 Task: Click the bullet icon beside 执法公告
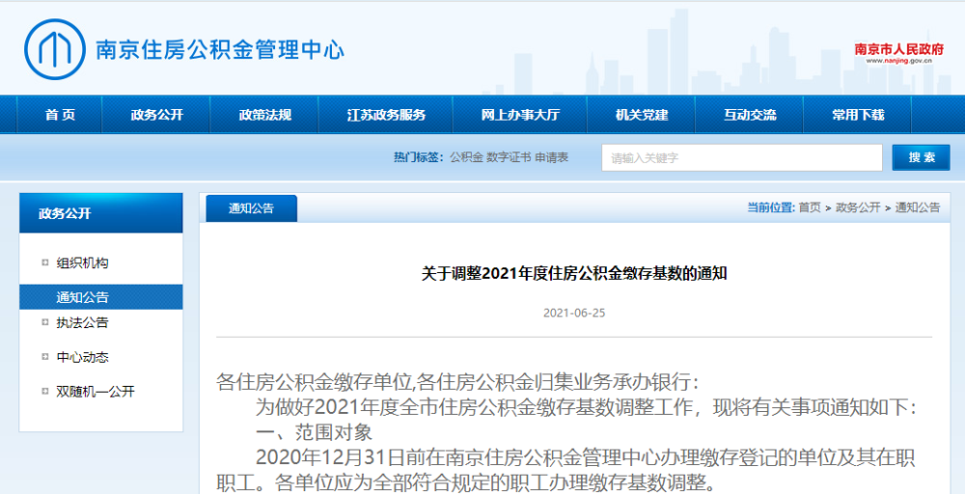(x=45, y=321)
